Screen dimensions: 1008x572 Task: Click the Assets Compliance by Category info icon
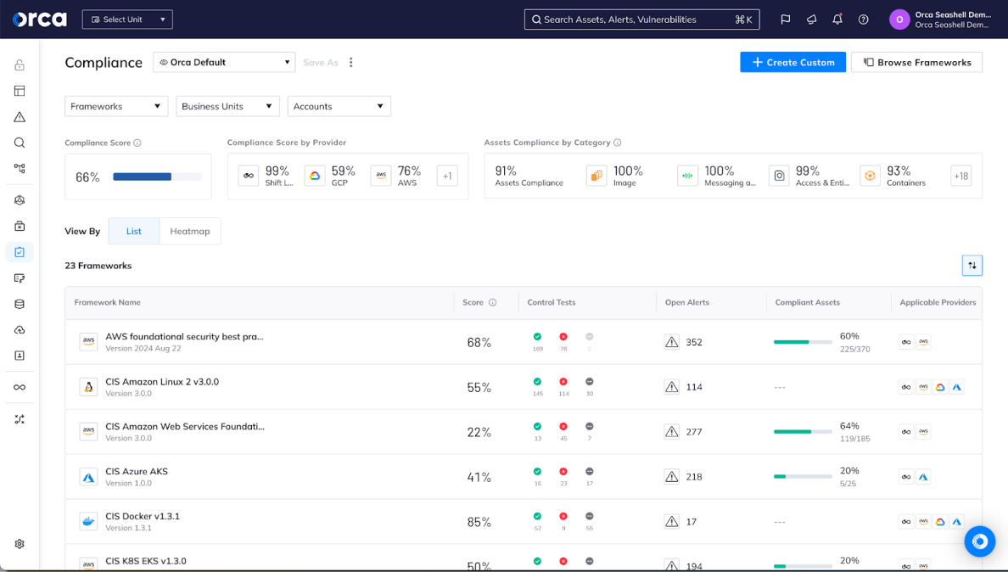(617, 143)
